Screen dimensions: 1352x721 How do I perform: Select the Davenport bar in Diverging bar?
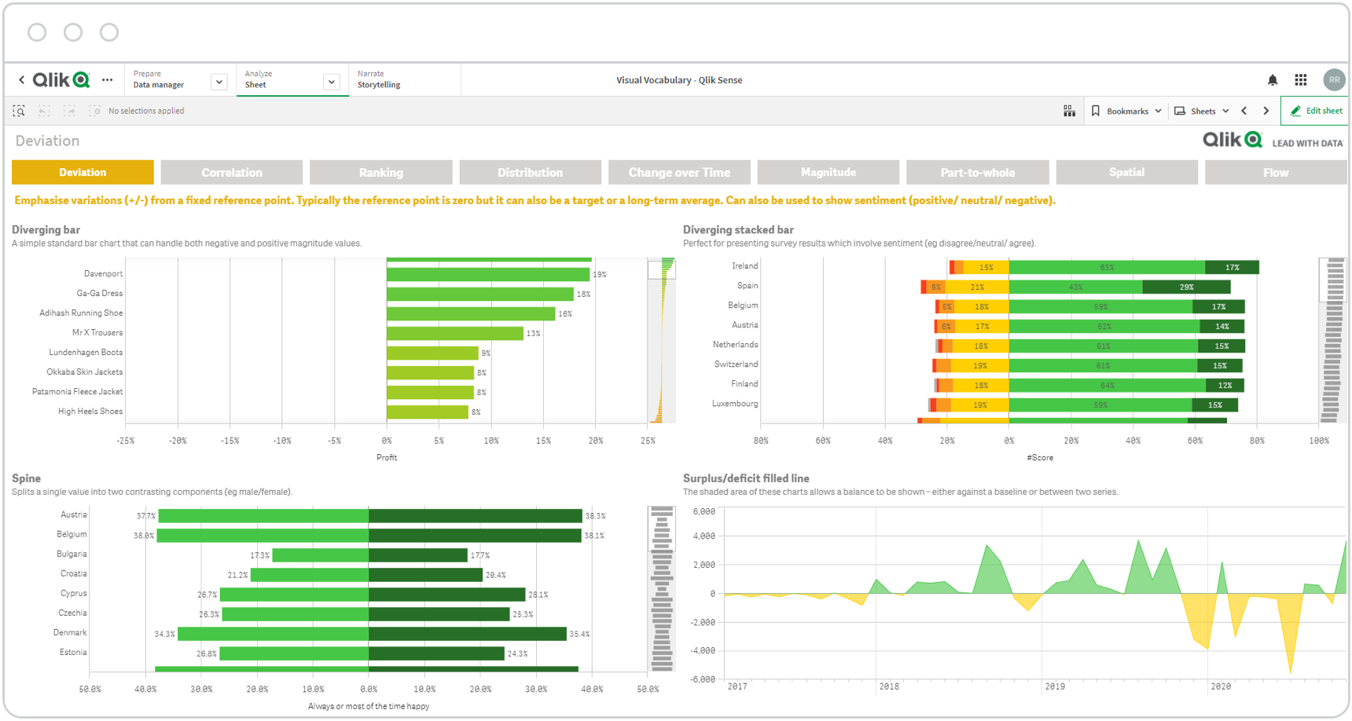(488, 274)
